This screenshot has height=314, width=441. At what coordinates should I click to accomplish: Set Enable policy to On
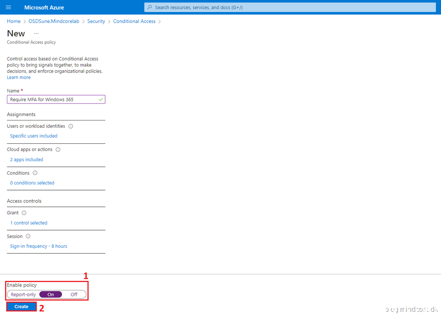pyautogui.click(x=50, y=295)
